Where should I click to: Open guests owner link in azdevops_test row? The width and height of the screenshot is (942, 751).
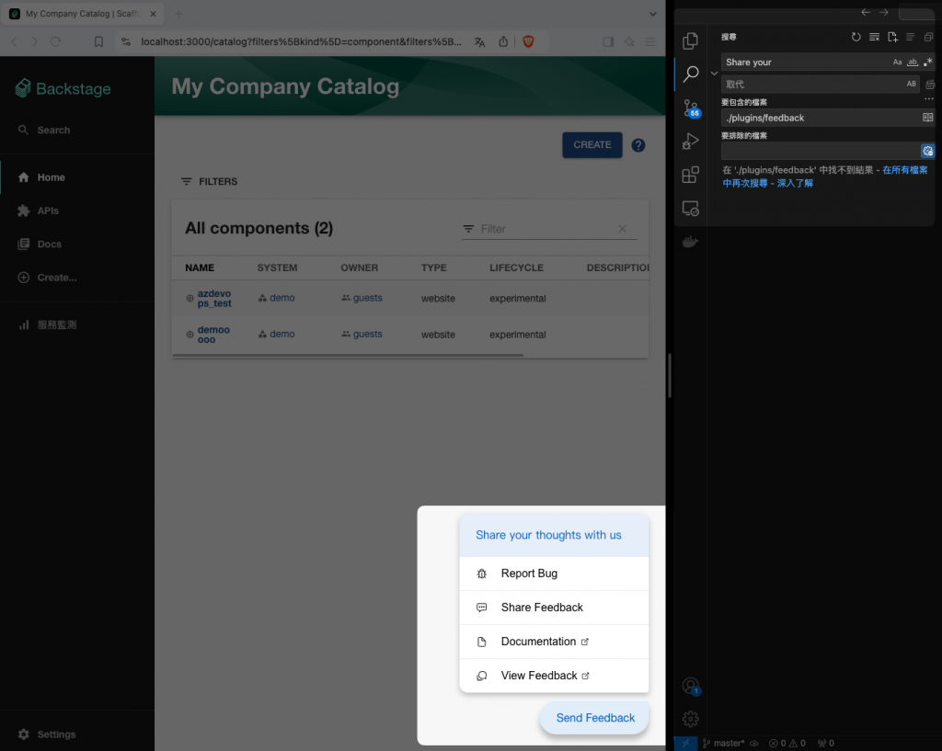pos(367,298)
